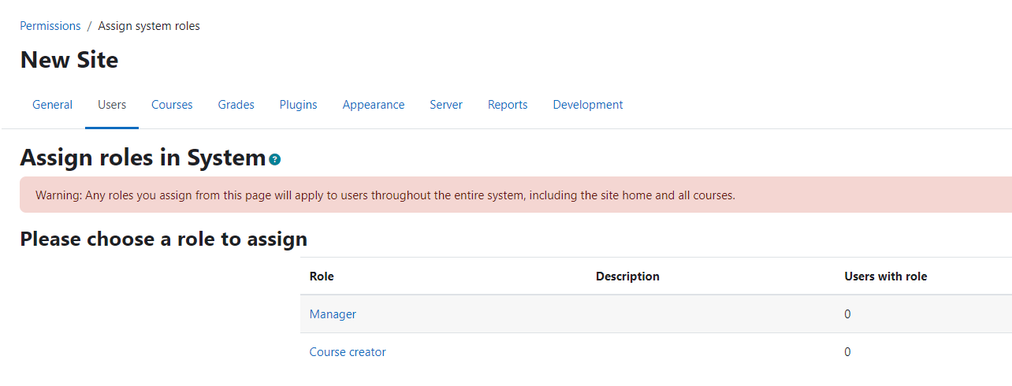
Task: Click Course creator row user count 0
Action: 847,352
